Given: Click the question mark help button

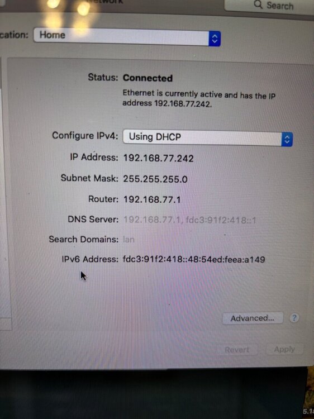Looking at the screenshot, I should click(x=294, y=318).
